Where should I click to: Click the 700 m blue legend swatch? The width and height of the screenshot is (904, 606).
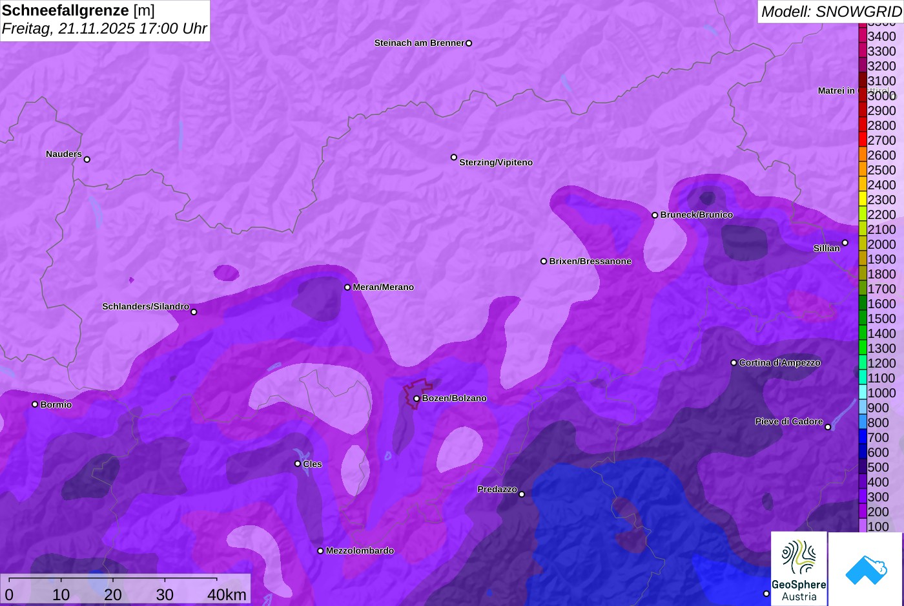(862, 437)
